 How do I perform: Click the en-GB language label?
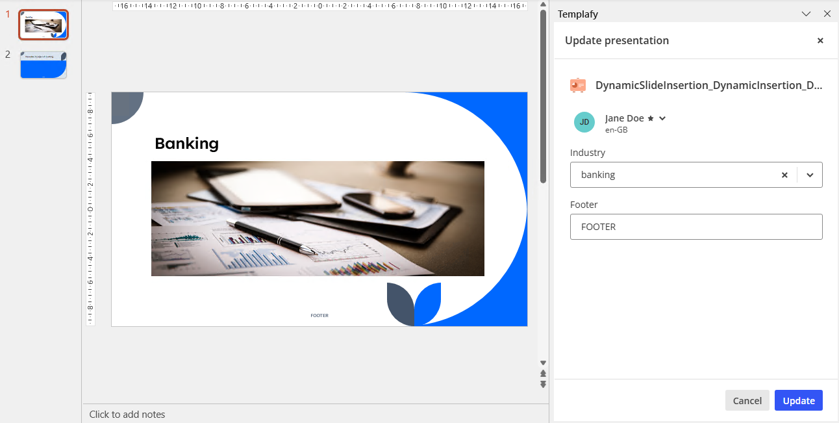click(x=616, y=130)
